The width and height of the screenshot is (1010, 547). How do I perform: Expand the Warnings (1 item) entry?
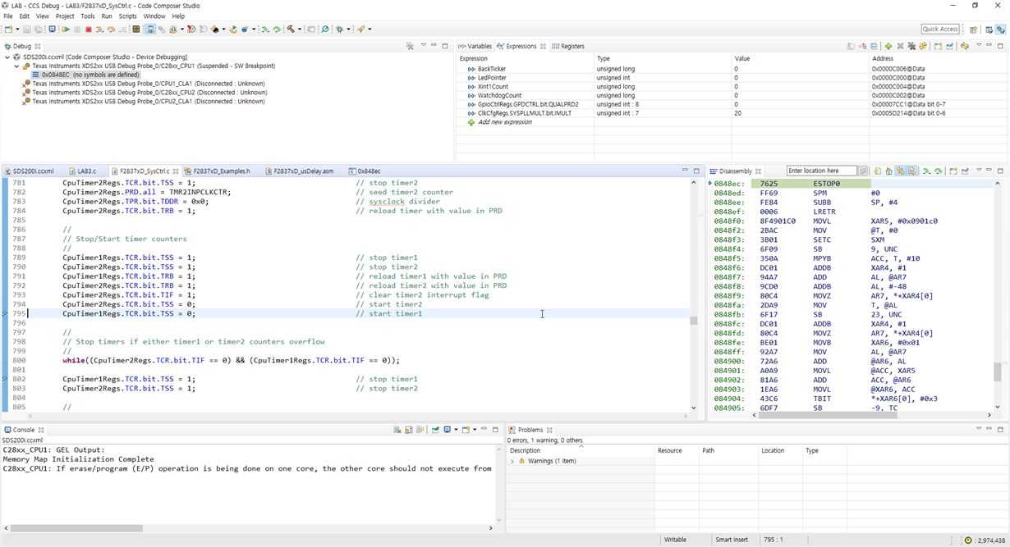(512, 462)
